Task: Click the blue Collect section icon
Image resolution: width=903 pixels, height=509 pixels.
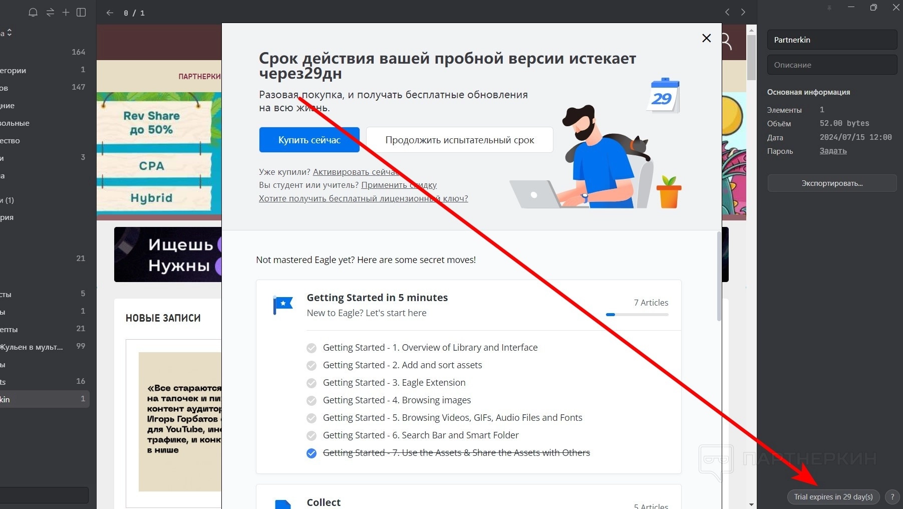Action: point(283,504)
